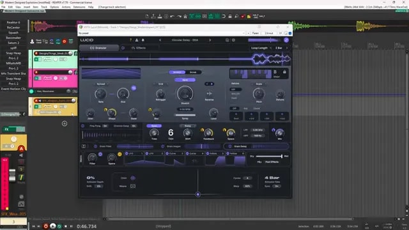Open the Ramp dropdown above Shift

point(188,126)
